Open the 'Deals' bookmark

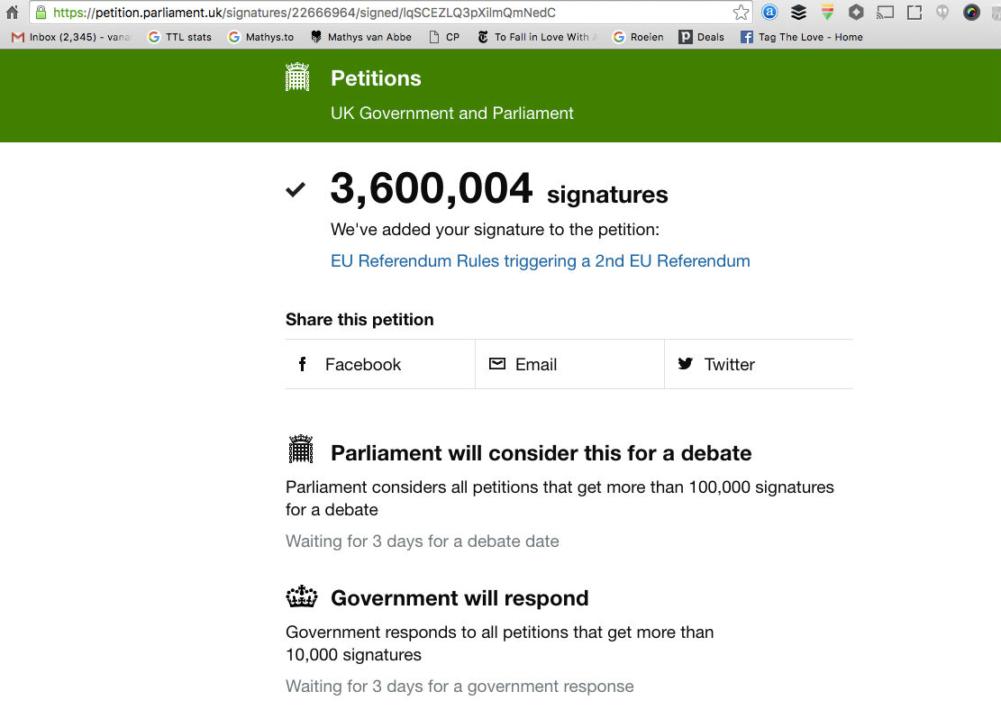(702, 37)
